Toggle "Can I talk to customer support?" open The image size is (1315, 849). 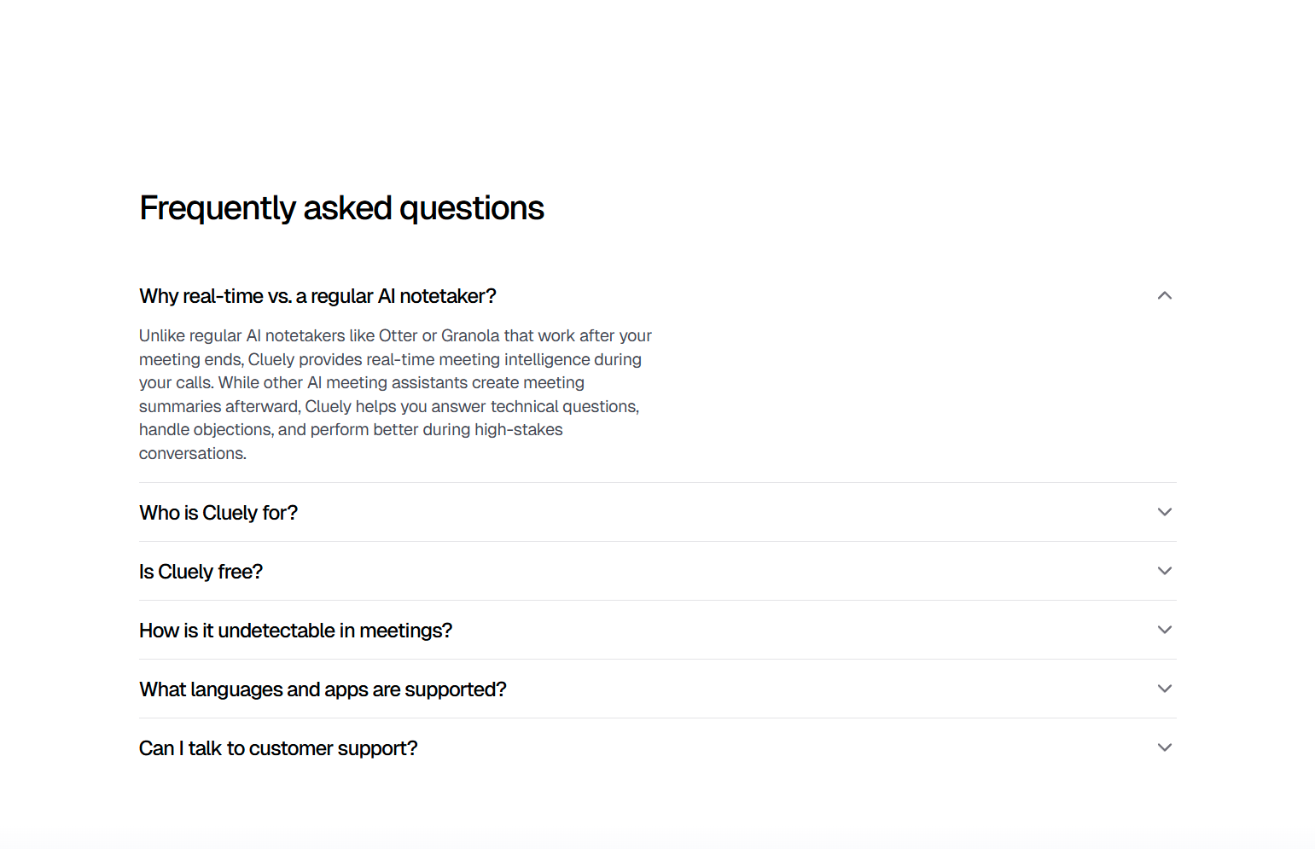click(x=278, y=747)
